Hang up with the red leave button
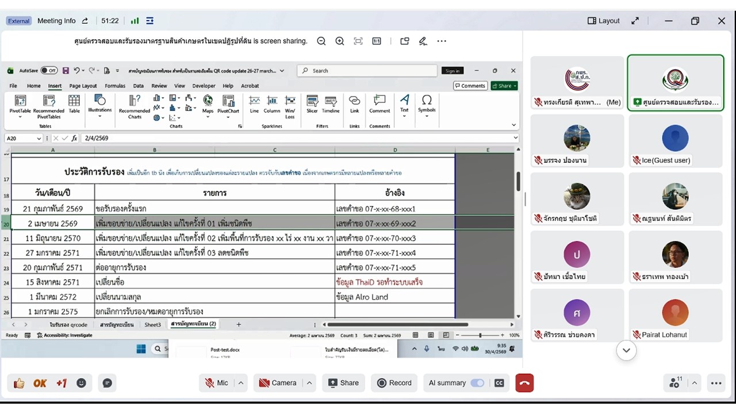 [x=524, y=383]
